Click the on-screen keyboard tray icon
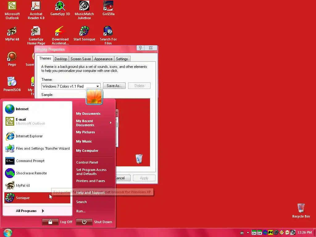 242,233
